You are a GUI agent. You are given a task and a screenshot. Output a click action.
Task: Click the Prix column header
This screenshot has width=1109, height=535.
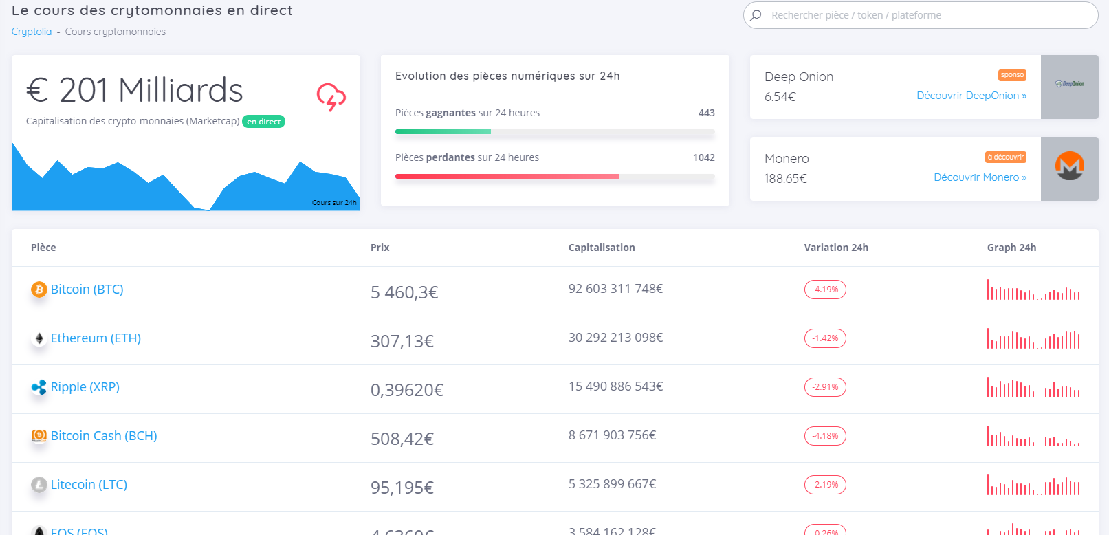coord(380,248)
